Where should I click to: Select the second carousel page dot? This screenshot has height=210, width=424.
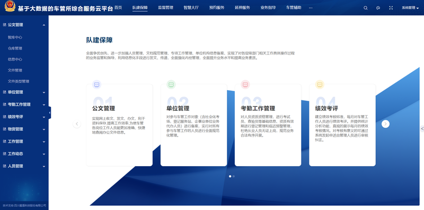click(234, 176)
